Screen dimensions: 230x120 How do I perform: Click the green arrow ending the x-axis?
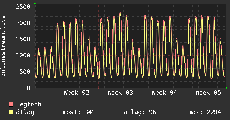(x=227, y=88)
